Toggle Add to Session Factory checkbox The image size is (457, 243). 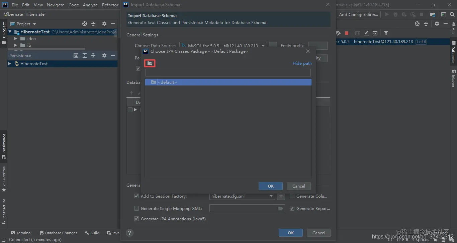136,196
